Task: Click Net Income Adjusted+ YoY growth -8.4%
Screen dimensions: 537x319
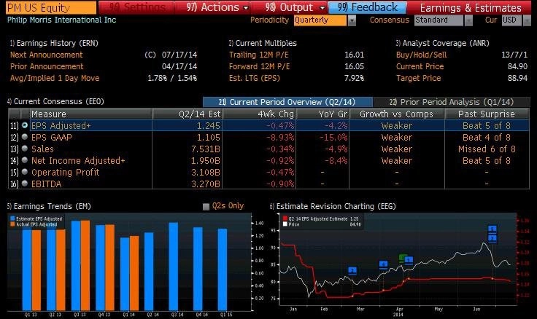Action: point(336,161)
